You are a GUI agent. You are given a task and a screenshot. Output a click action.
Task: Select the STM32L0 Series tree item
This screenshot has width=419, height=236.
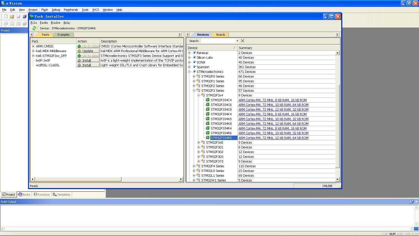pos(213,171)
